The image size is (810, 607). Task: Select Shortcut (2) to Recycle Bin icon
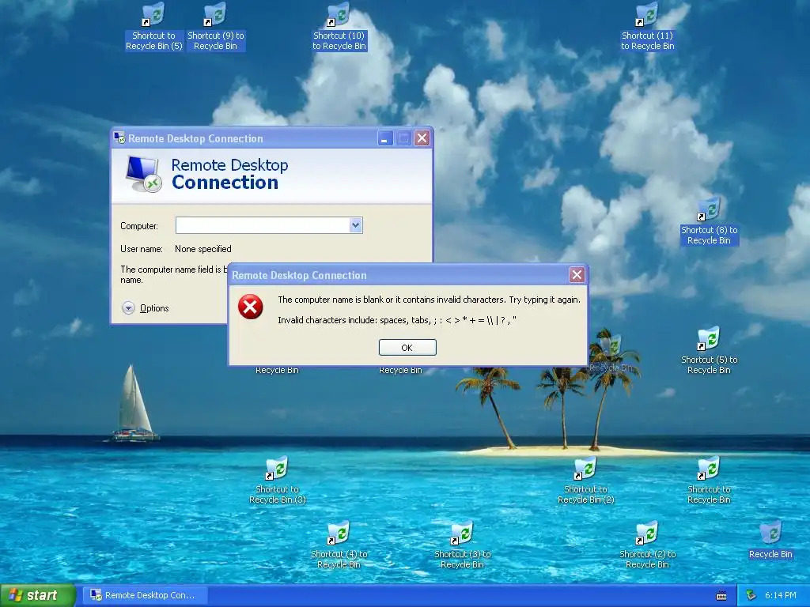coord(647,545)
